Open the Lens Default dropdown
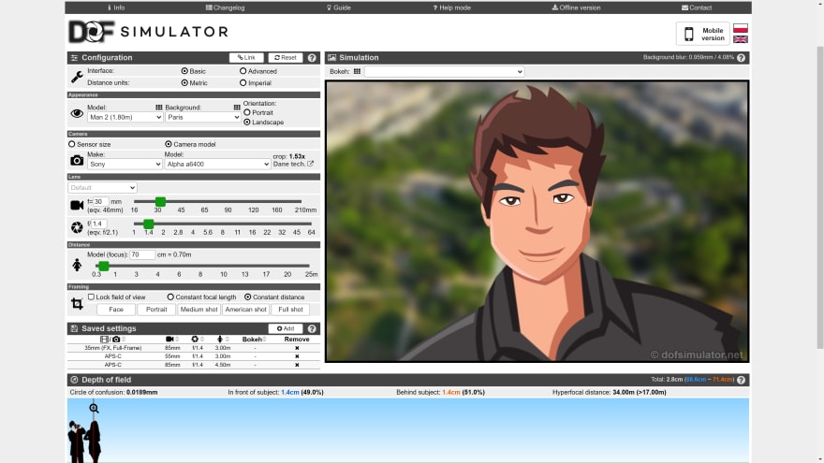This screenshot has width=824, height=463. (x=102, y=187)
